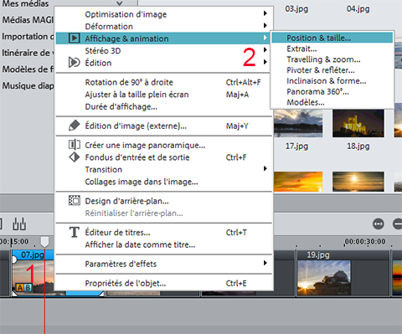Open the Déformation submenu
The height and width of the screenshot is (334, 402).
(x=164, y=26)
